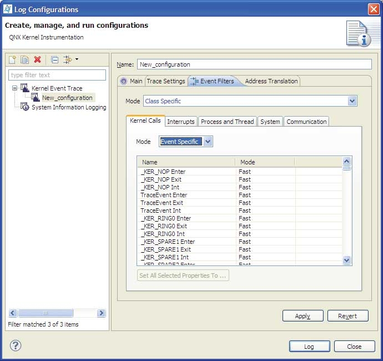Click the Kernel Event Trace tree icon
Image resolution: width=383 pixels, height=361 pixels.
(25, 88)
